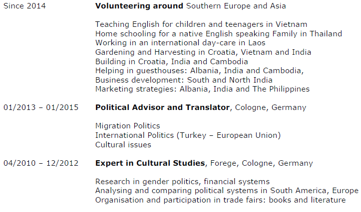This screenshot has width=361, height=212.
Task: Click the 'Migration Politics' line
Action: coord(127,126)
